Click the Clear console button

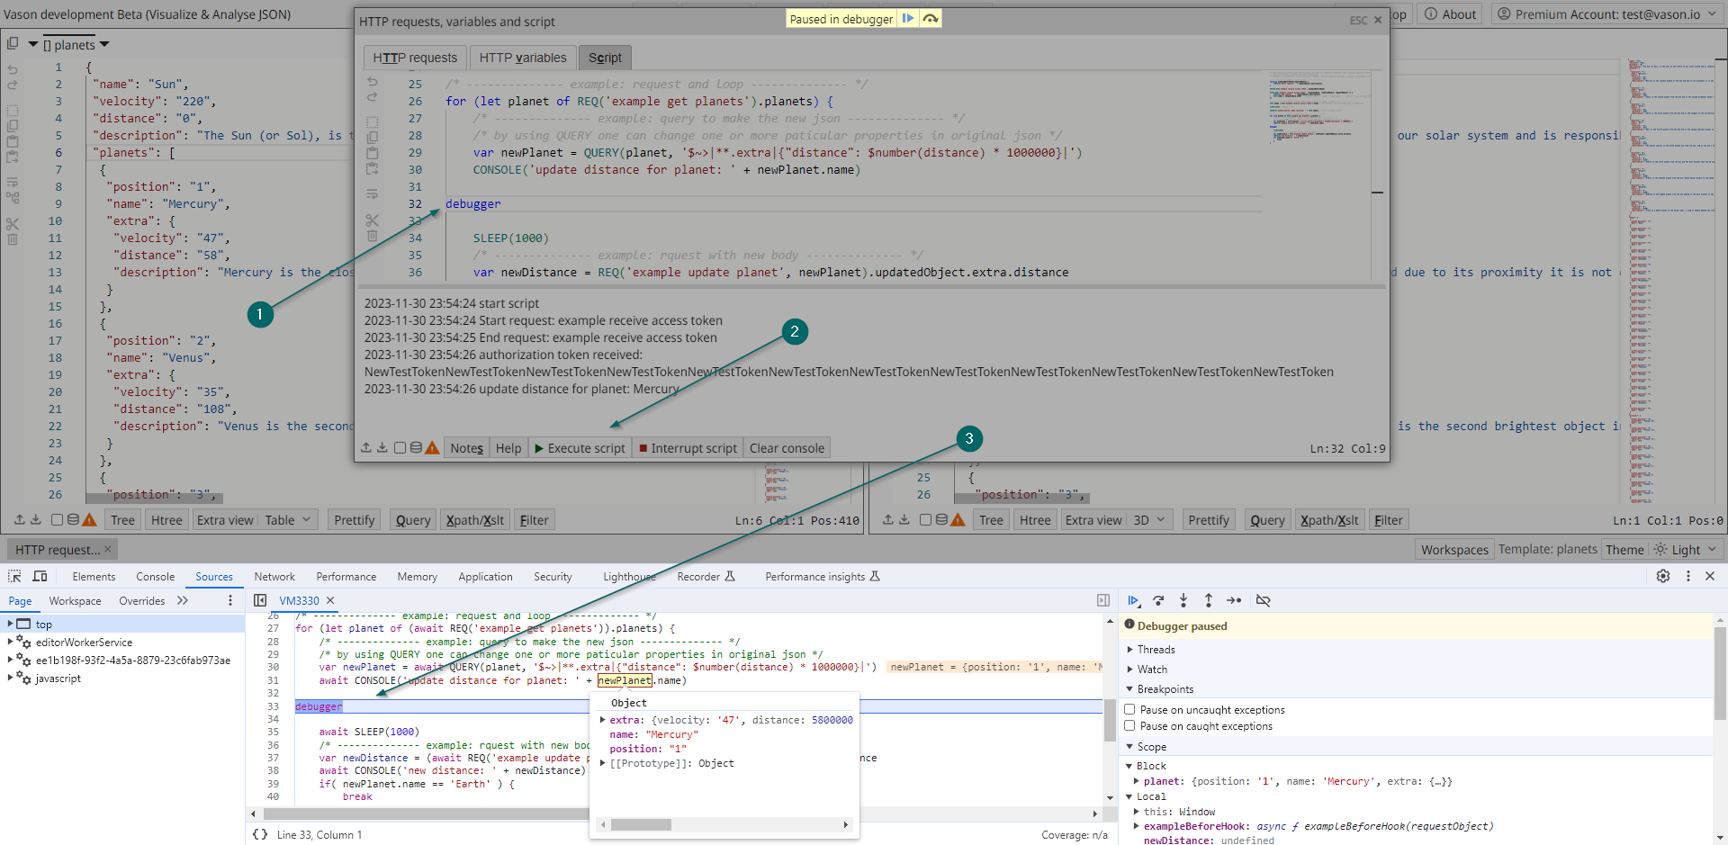pos(787,447)
